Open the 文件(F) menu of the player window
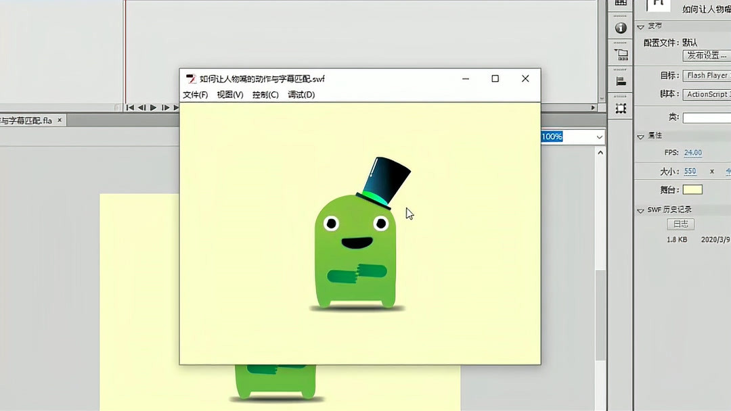This screenshot has height=411, width=731. pyautogui.click(x=194, y=95)
